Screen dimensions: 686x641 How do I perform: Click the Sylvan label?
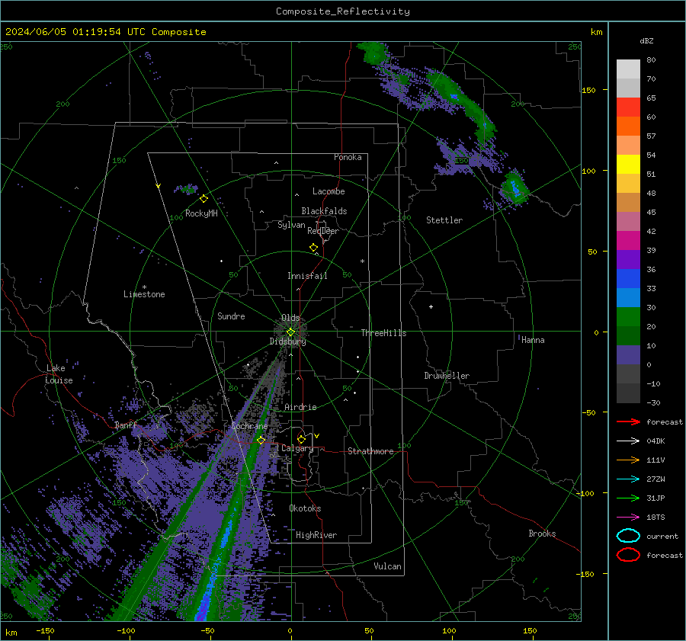pyautogui.click(x=291, y=226)
